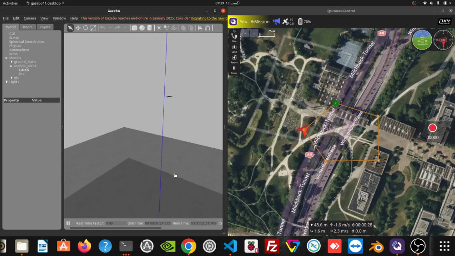455x256 pixels.
Task: Switch to the Insert tab
Action: (27, 27)
